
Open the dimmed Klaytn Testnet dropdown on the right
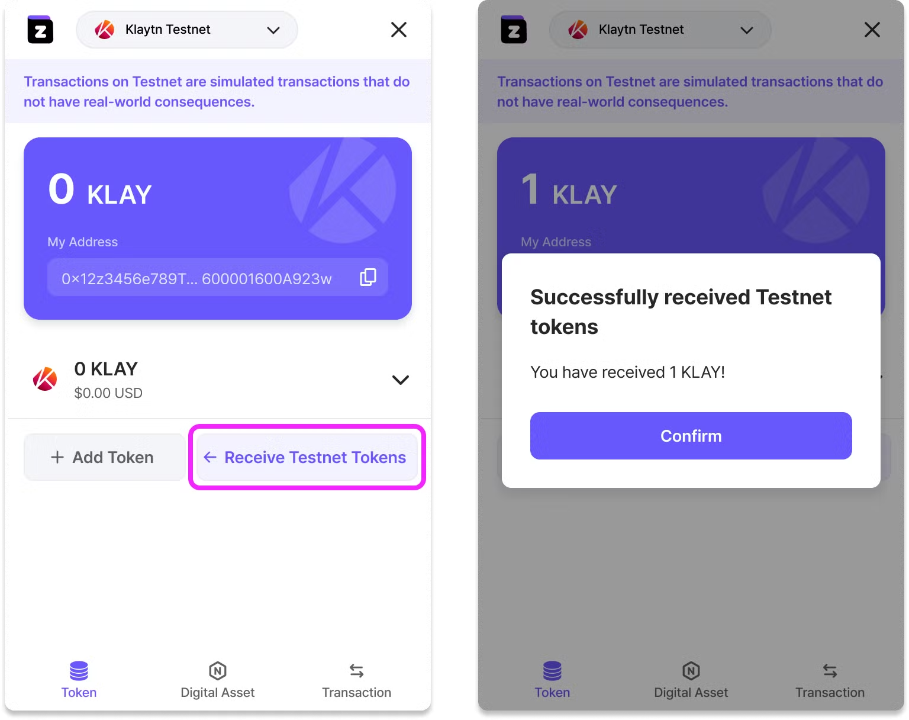point(660,30)
